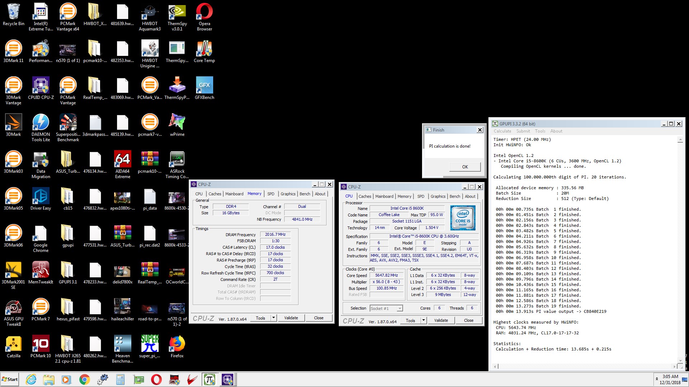Launch Catzilla desktop icon
Screen dimensions: 689x387
pos(13,347)
